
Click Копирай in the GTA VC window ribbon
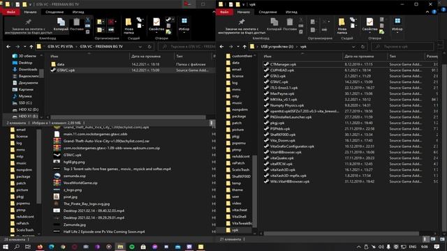(61, 24)
